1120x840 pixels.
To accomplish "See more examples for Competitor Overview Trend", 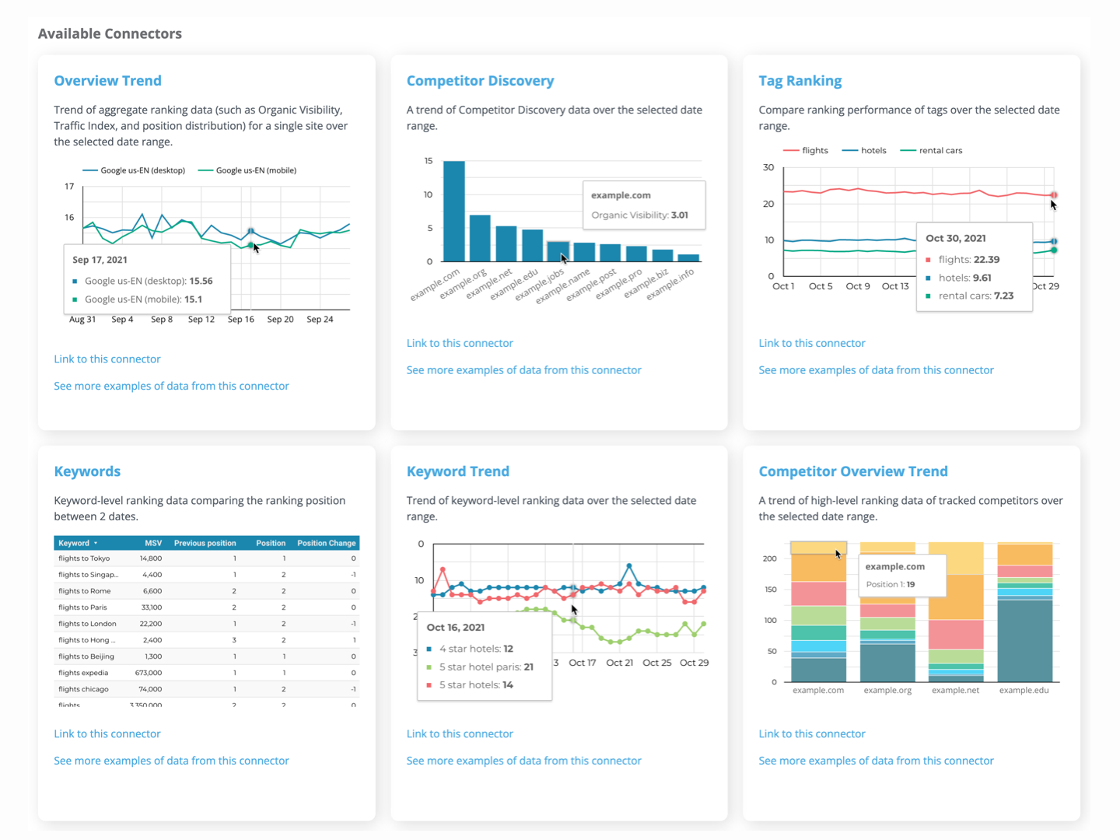I will coord(876,761).
